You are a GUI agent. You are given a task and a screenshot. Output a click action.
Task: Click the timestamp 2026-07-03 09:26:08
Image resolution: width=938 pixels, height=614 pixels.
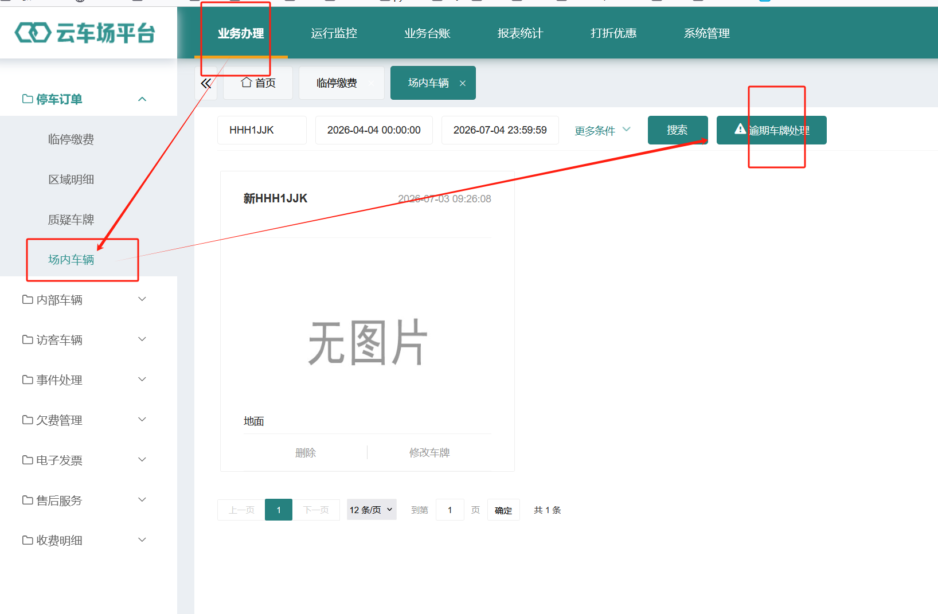click(x=444, y=199)
